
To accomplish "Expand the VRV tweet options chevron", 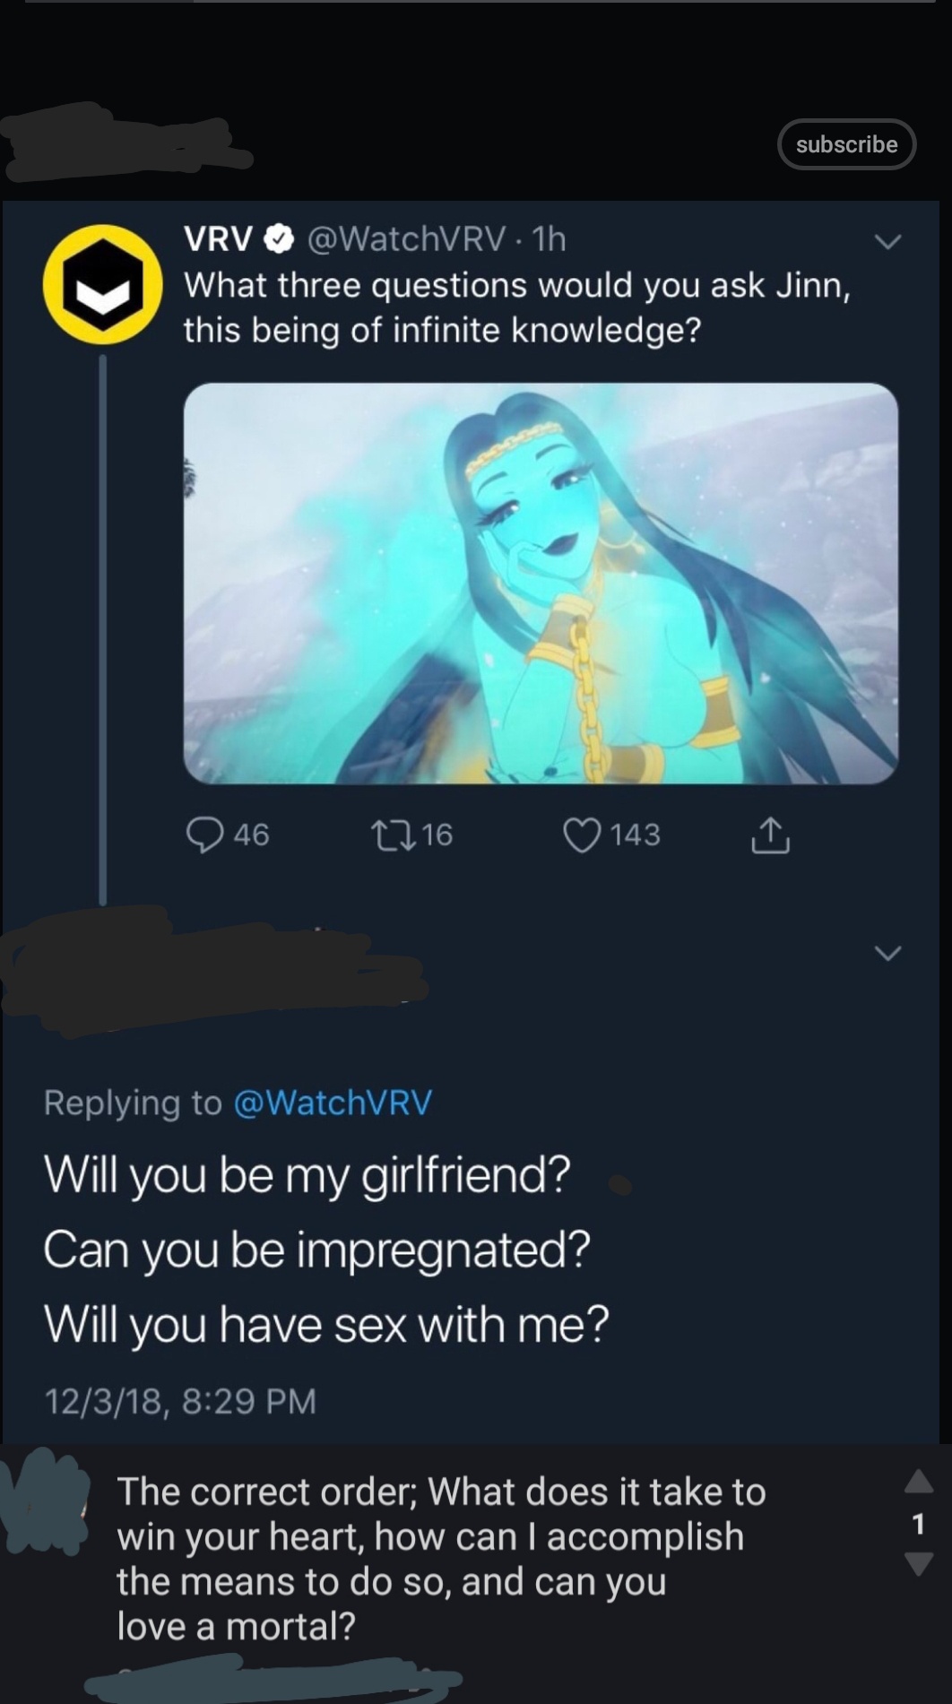I will click(887, 241).
